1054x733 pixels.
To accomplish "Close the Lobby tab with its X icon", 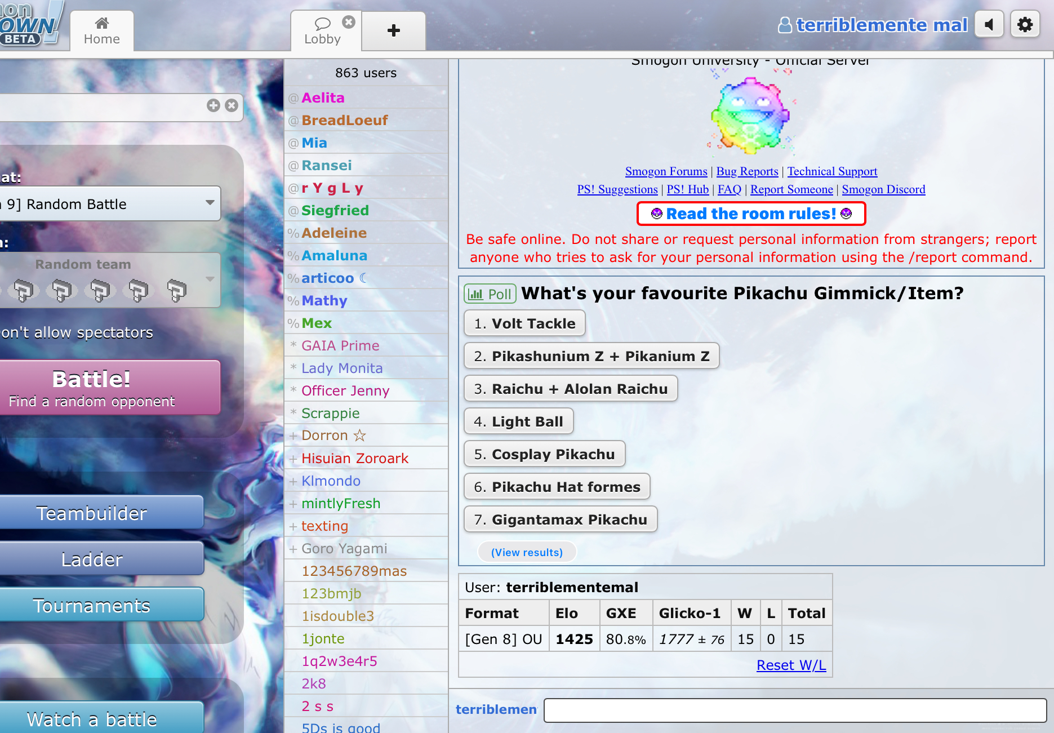I will click(x=349, y=22).
